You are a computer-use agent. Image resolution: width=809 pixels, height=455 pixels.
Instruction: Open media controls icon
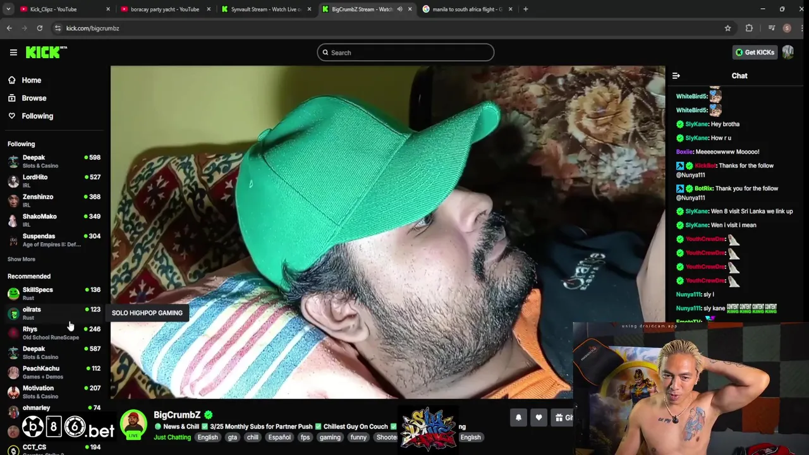click(772, 28)
